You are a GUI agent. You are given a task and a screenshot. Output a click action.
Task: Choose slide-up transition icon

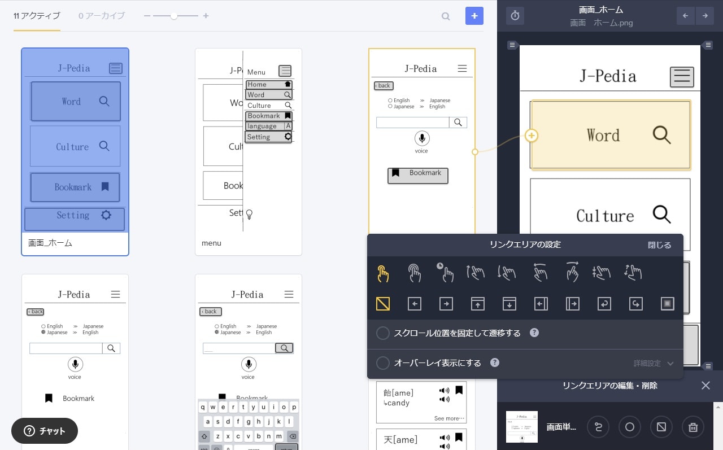coord(478,304)
